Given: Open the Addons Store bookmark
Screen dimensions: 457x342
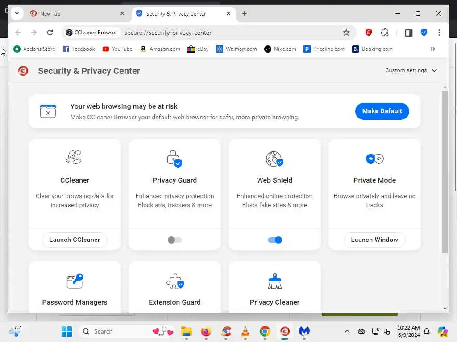Looking at the screenshot, I should pyautogui.click(x=34, y=49).
